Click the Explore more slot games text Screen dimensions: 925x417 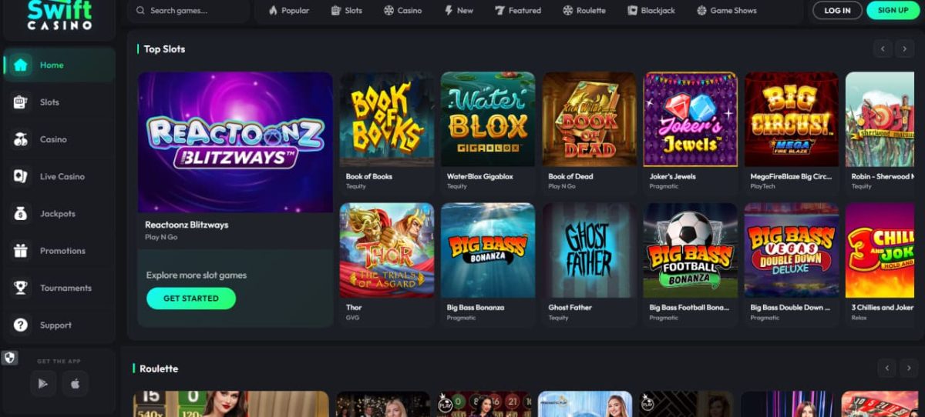(x=197, y=275)
